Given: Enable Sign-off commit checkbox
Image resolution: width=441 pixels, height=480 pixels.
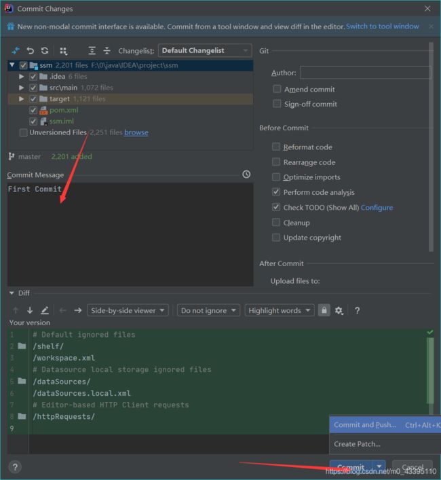Looking at the screenshot, I should 277,104.
